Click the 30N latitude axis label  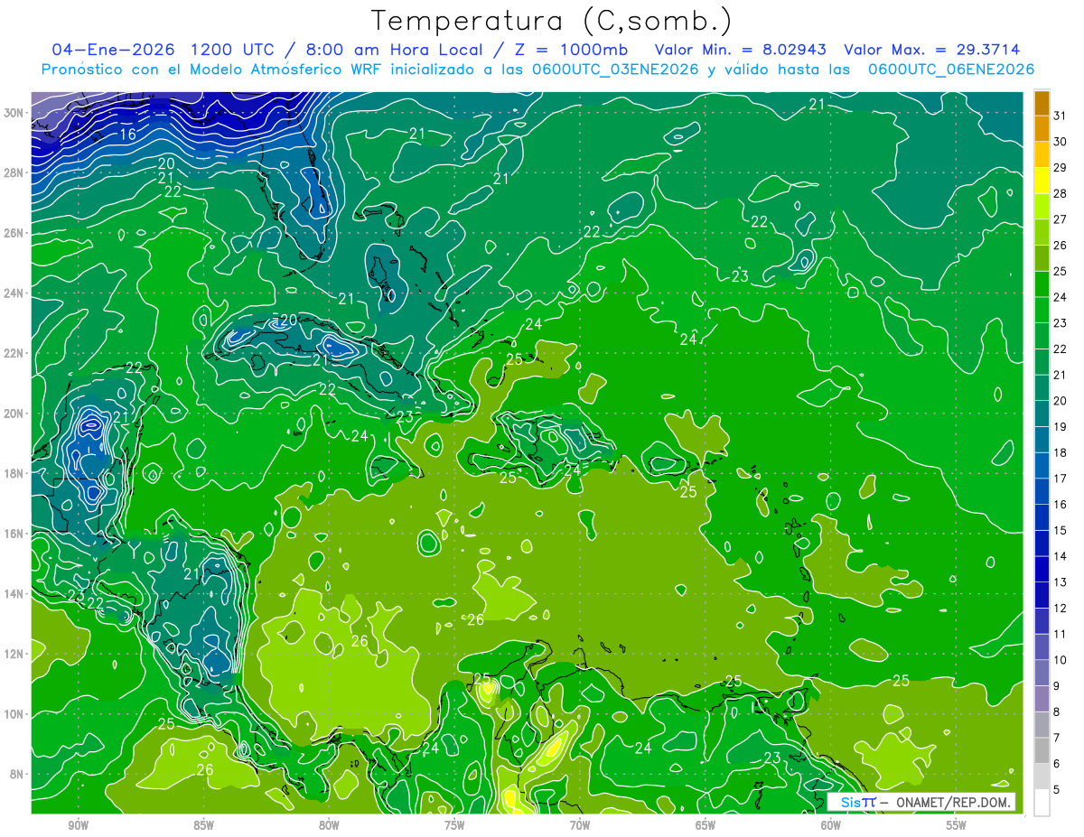pyautogui.click(x=15, y=113)
